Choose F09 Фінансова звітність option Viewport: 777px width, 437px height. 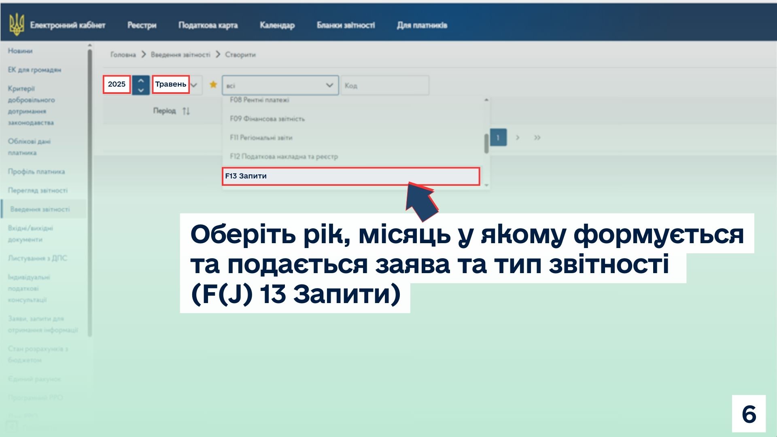(x=267, y=119)
